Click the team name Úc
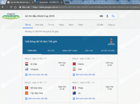Screen dimensions: 140x104 [x=79, y=93]
